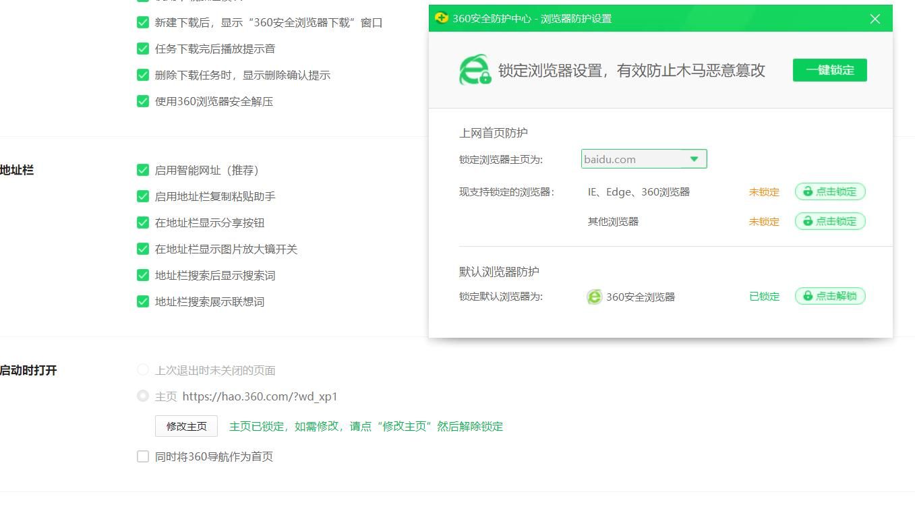Click the 360安全浏览器 icon under default browser protection
Screen dimensions: 915x511
point(594,297)
